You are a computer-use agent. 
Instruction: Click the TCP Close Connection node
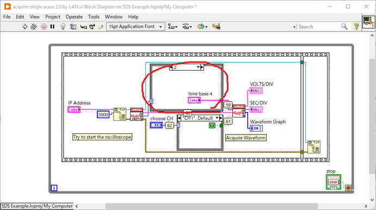[x=314, y=147]
